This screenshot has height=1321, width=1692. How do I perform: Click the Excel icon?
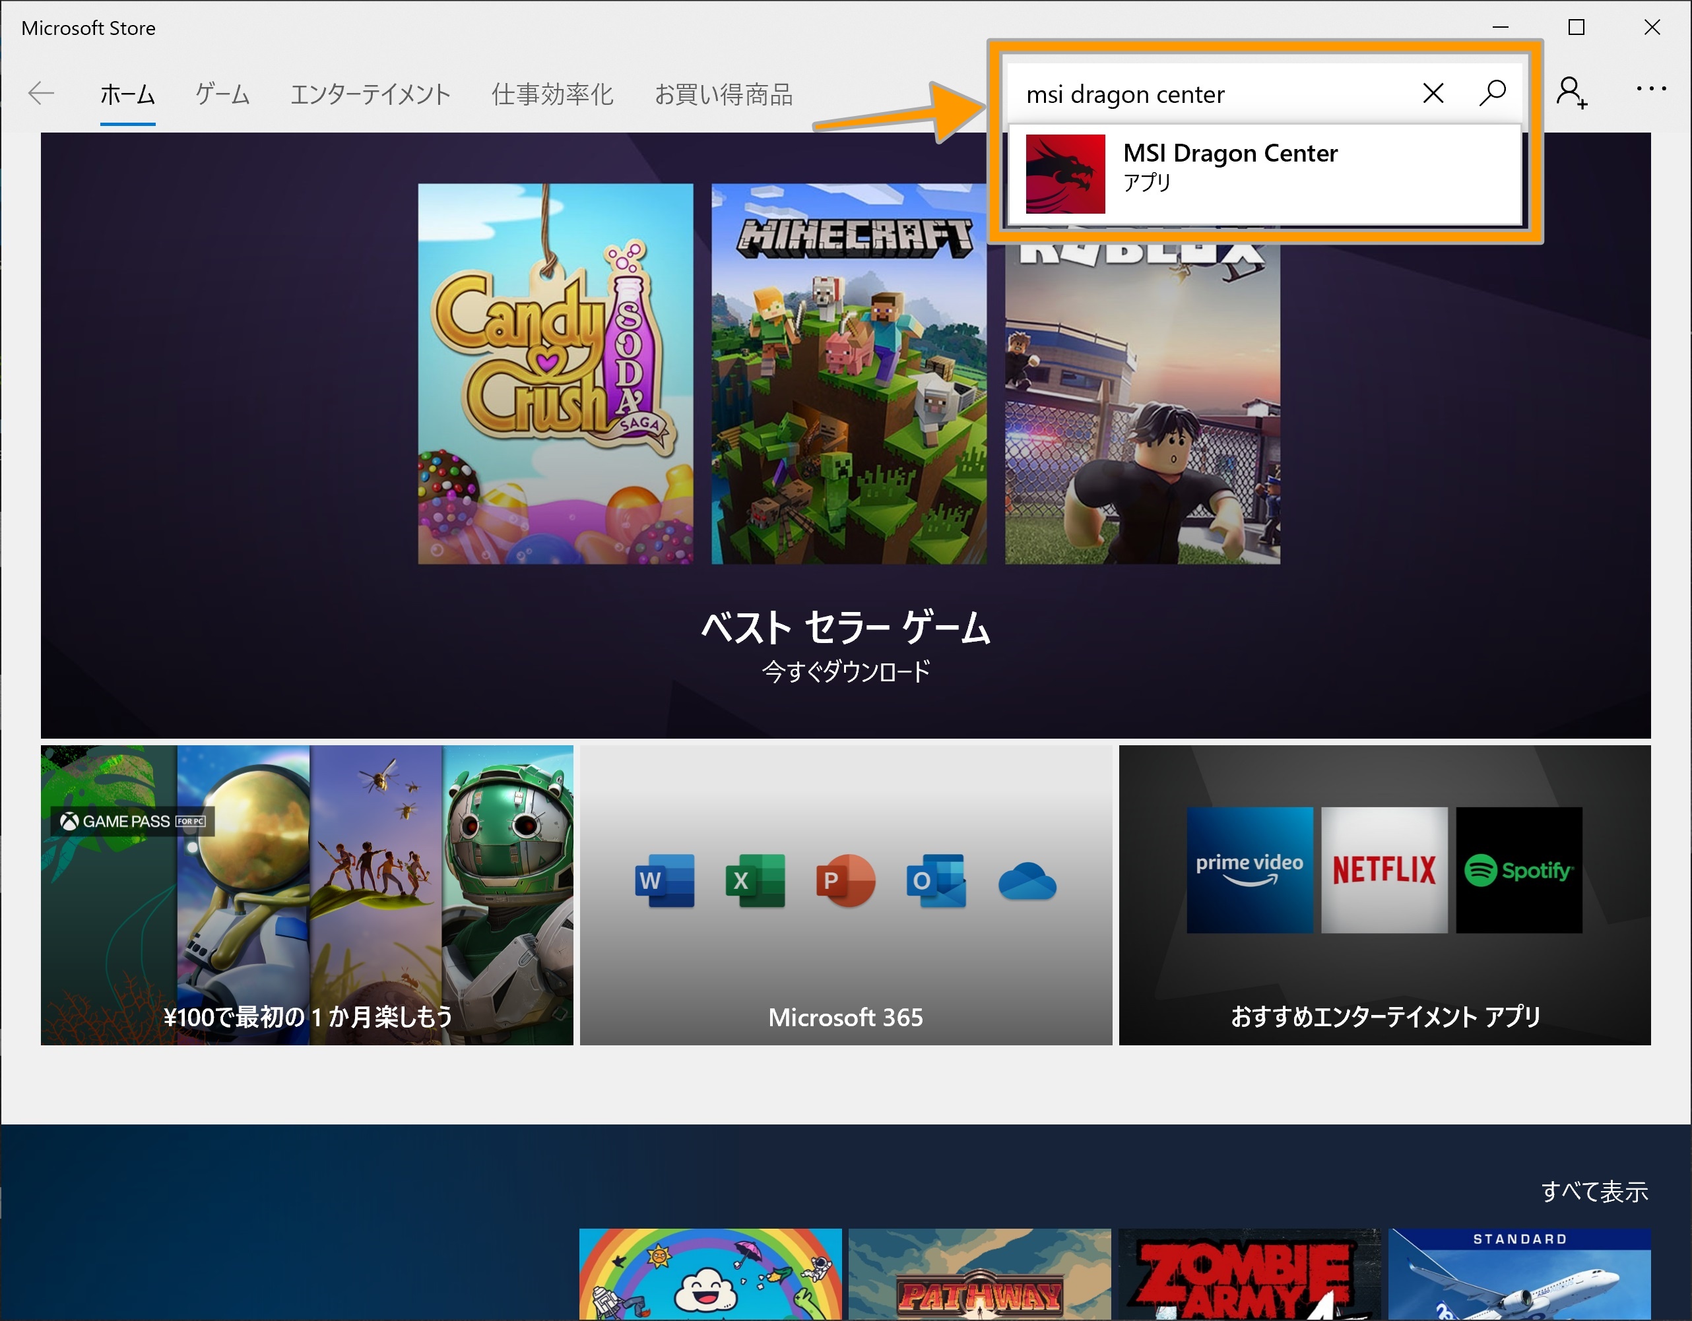(757, 880)
